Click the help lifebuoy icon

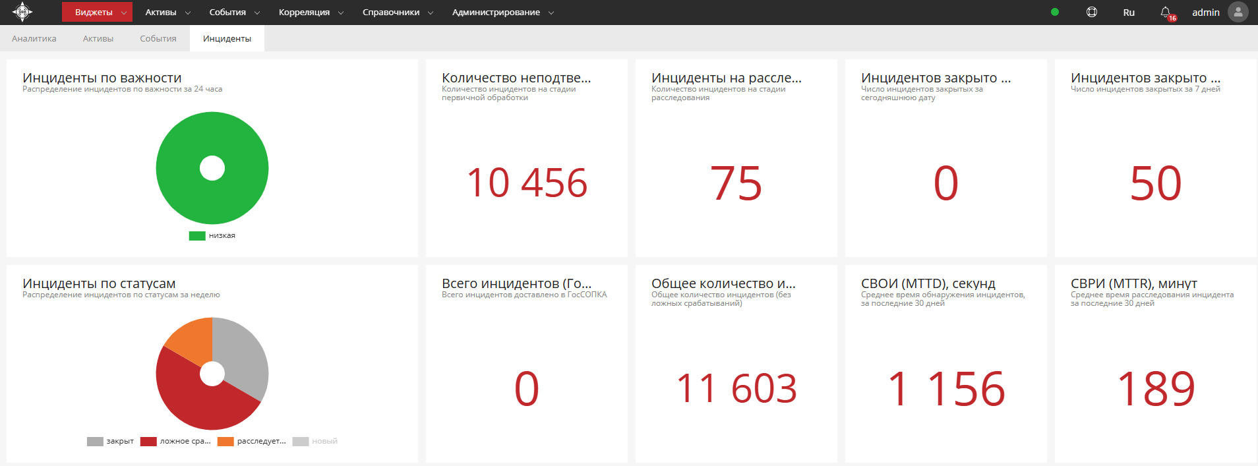[x=1092, y=12]
